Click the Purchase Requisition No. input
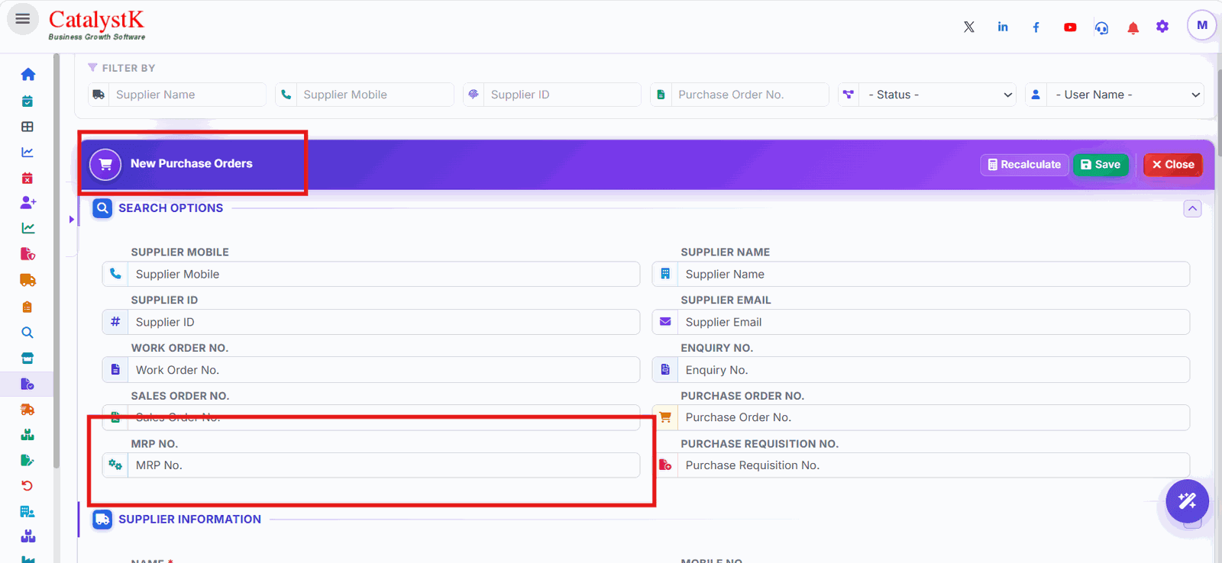The image size is (1222, 563). 920,465
